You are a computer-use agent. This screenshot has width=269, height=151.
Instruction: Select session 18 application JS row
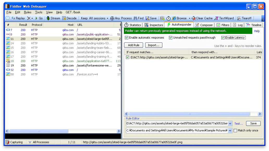pos(63,61)
